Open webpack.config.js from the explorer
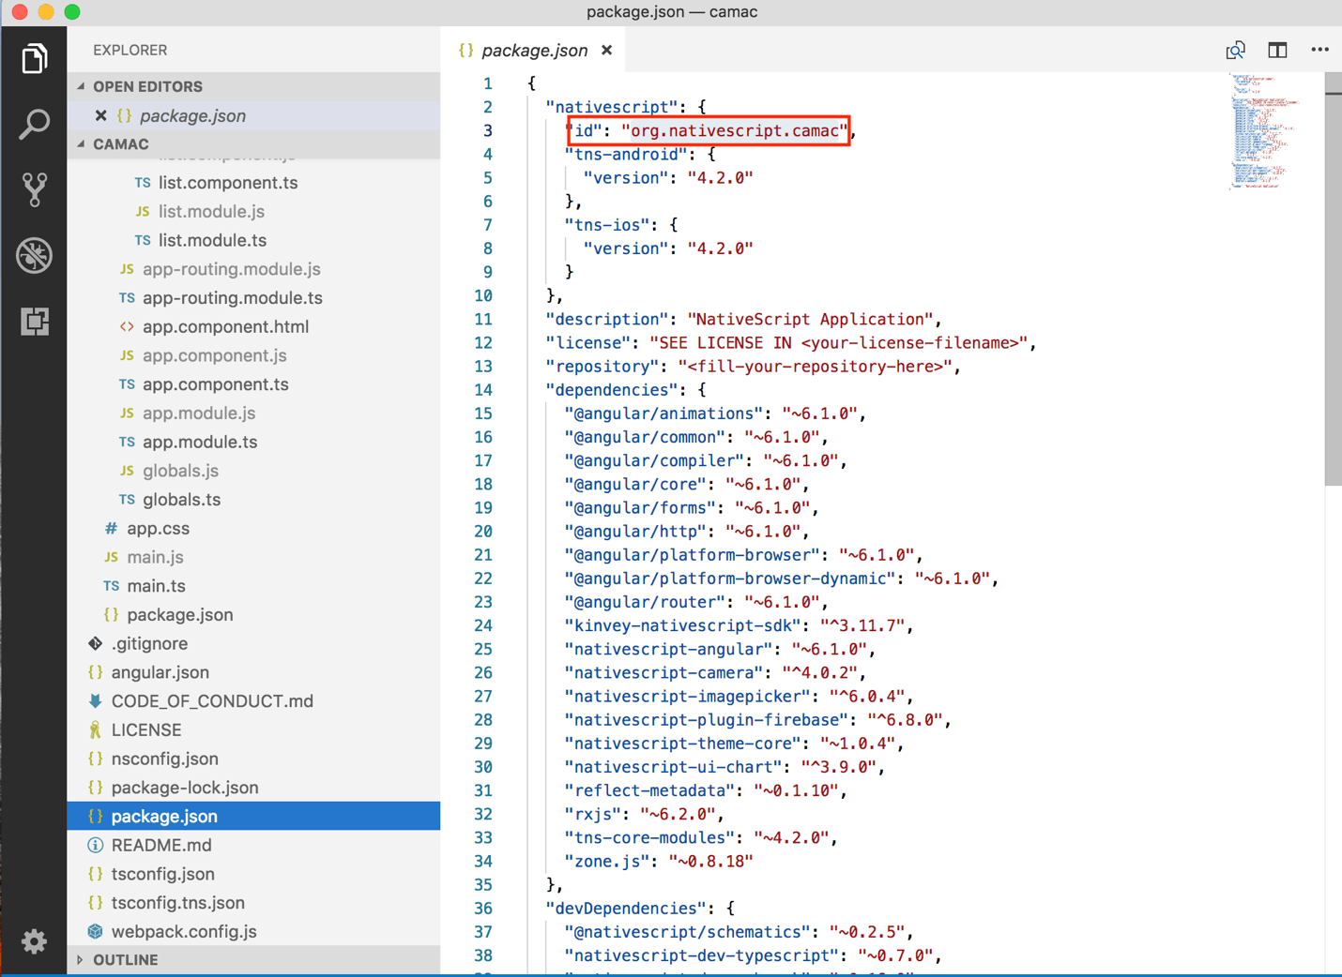The width and height of the screenshot is (1342, 977). pyautogui.click(x=182, y=931)
